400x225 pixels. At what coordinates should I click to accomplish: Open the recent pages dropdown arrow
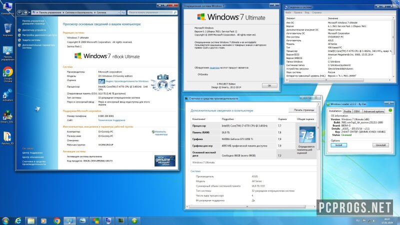point(29,12)
